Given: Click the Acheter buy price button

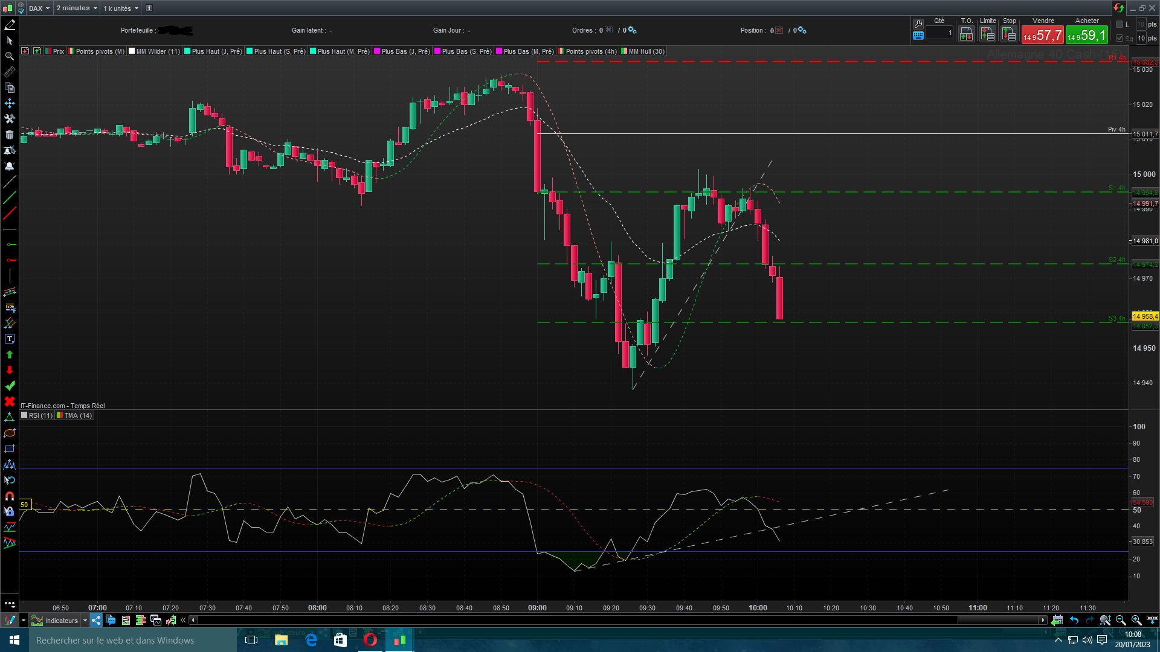Looking at the screenshot, I should 1086,35.
